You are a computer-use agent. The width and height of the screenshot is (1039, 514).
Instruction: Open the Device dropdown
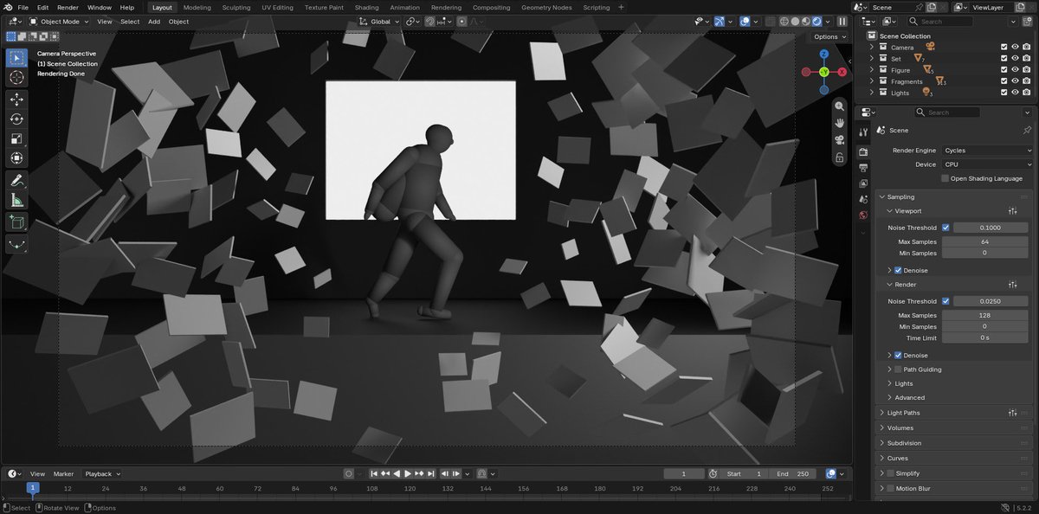pos(987,164)
